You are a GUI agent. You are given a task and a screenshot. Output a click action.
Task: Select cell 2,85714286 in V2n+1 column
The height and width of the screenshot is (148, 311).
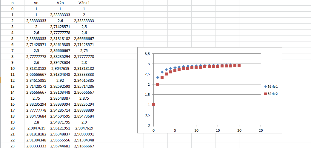[x=84, y=86]
